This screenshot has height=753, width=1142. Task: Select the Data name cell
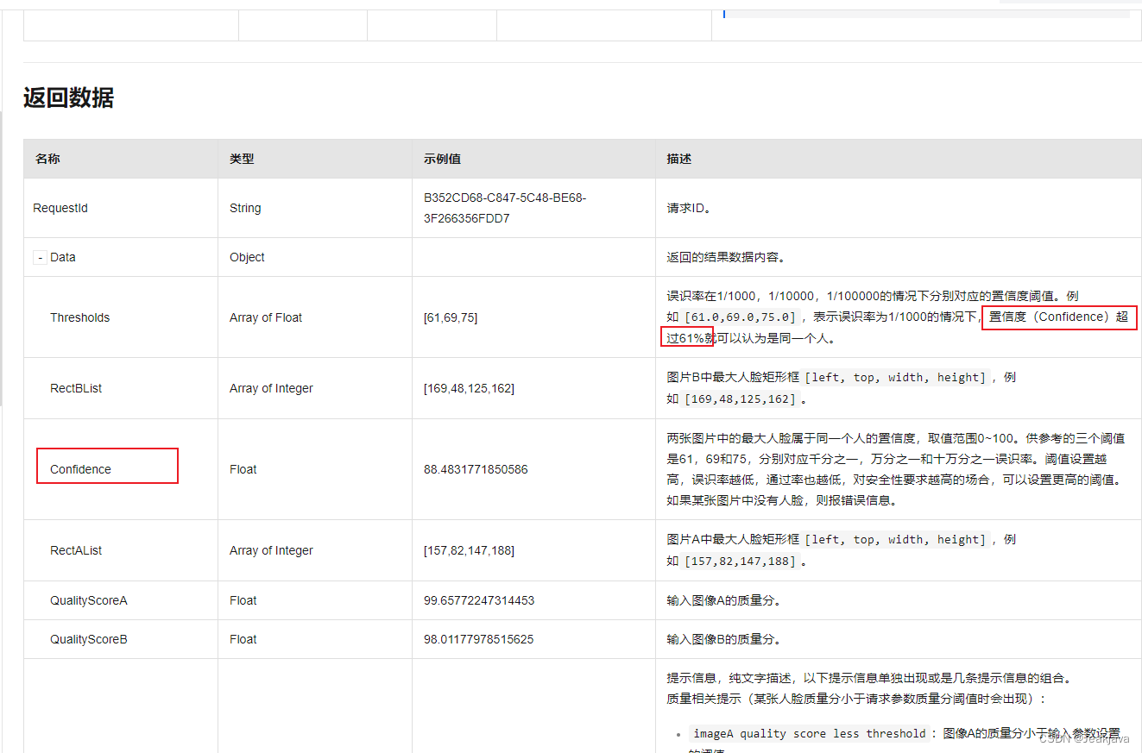click(121, 257)
